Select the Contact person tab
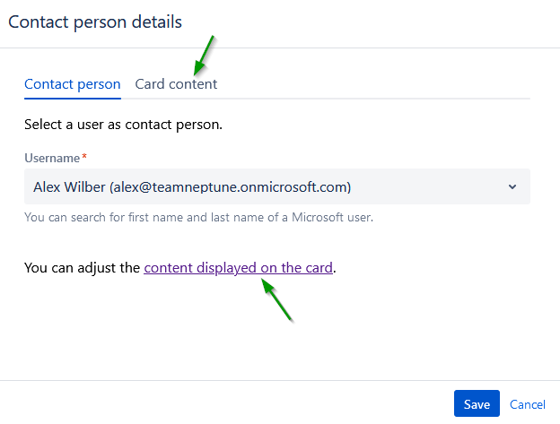This screenshot has height=424, width=560. pos(72,84)
